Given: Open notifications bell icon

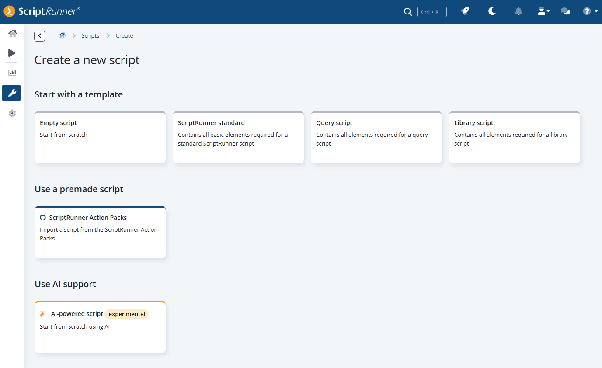Looking at the screenshot, I should (518, 11).
